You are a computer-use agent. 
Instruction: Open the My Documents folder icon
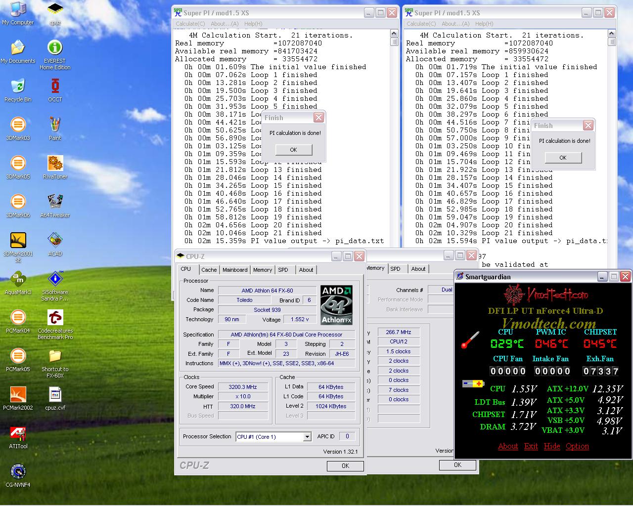(18, 52)
